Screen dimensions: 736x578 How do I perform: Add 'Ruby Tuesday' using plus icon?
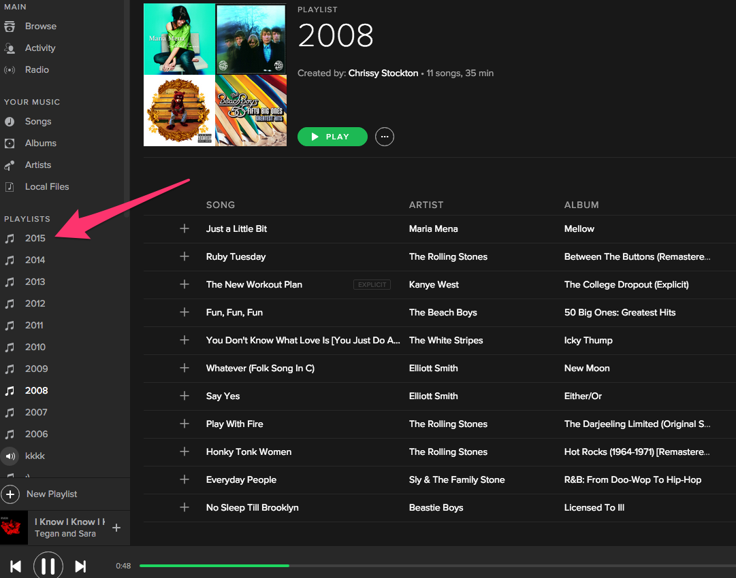(185, 256)
